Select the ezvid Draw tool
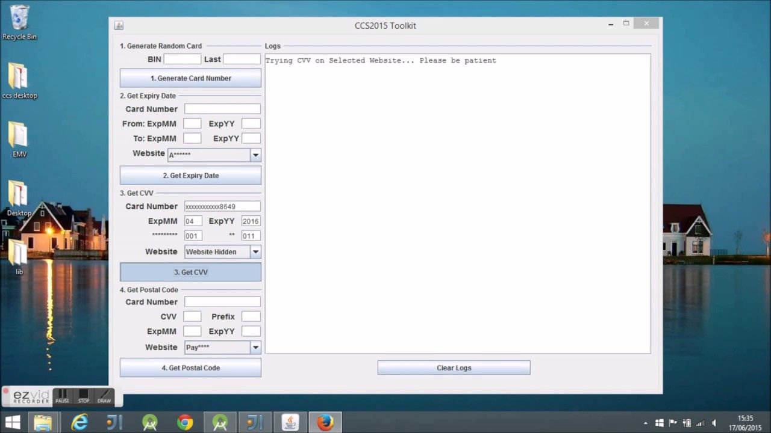Viewport: 771px width, 433px height. point(104,396)
